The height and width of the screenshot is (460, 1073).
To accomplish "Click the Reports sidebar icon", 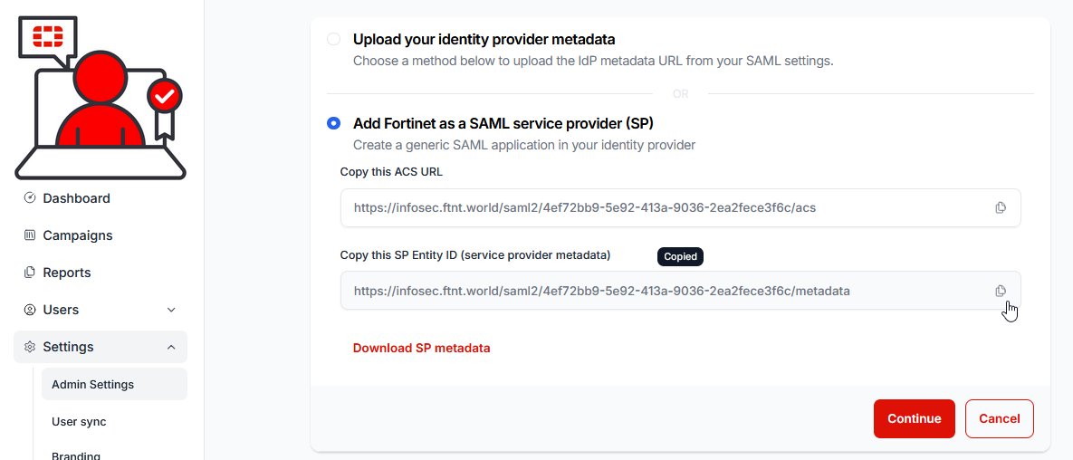I will click(29, 273).
